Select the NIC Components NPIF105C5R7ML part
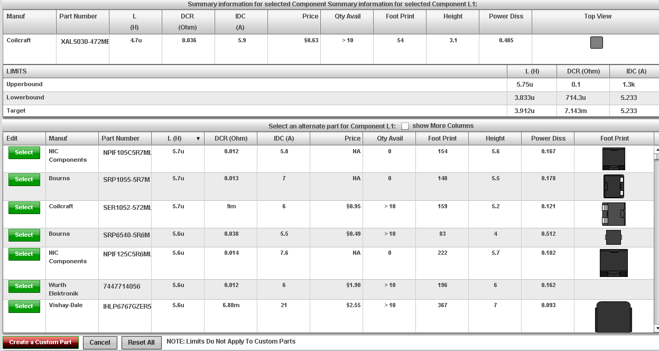This screenshot has height=351, width=659. [x=24, y=152]
